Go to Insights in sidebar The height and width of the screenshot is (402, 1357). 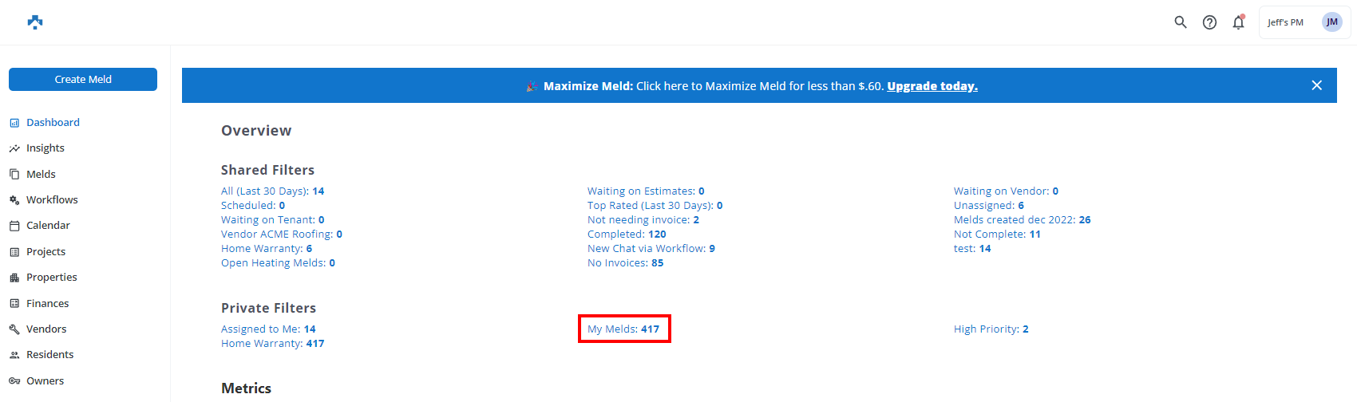click(45, 148)
